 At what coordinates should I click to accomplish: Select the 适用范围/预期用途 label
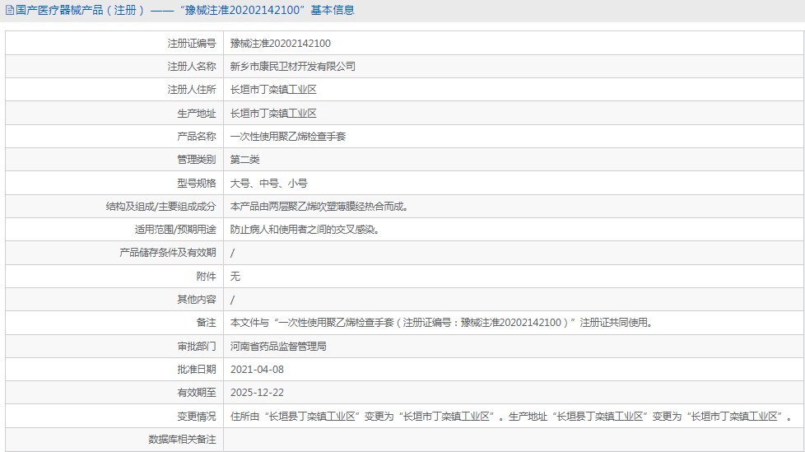click(175, 230)
